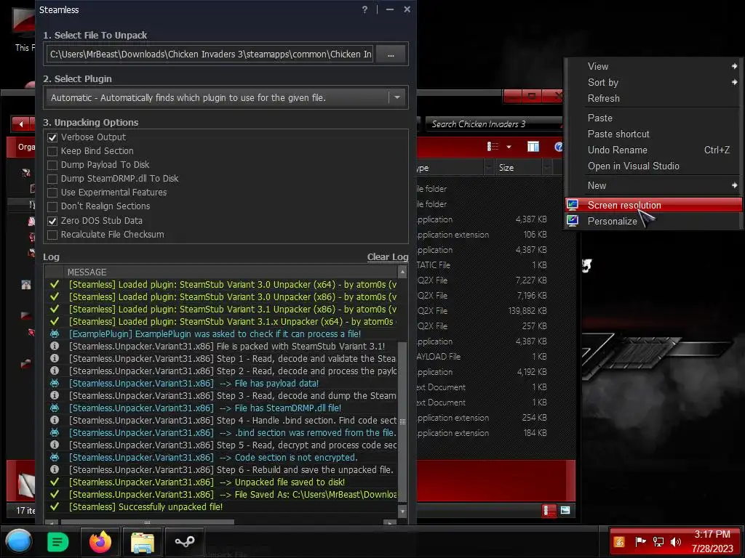This screenshot has height=558, width=745.
Task: Open the green notes app taskbar icon
Action: (58, 541)
